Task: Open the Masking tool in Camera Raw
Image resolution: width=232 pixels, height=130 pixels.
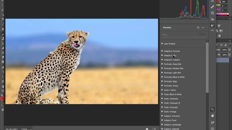Action: (212, 13)
